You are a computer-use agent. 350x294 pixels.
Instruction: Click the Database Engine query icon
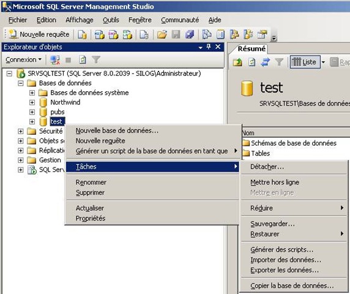[x=82, y=34]
